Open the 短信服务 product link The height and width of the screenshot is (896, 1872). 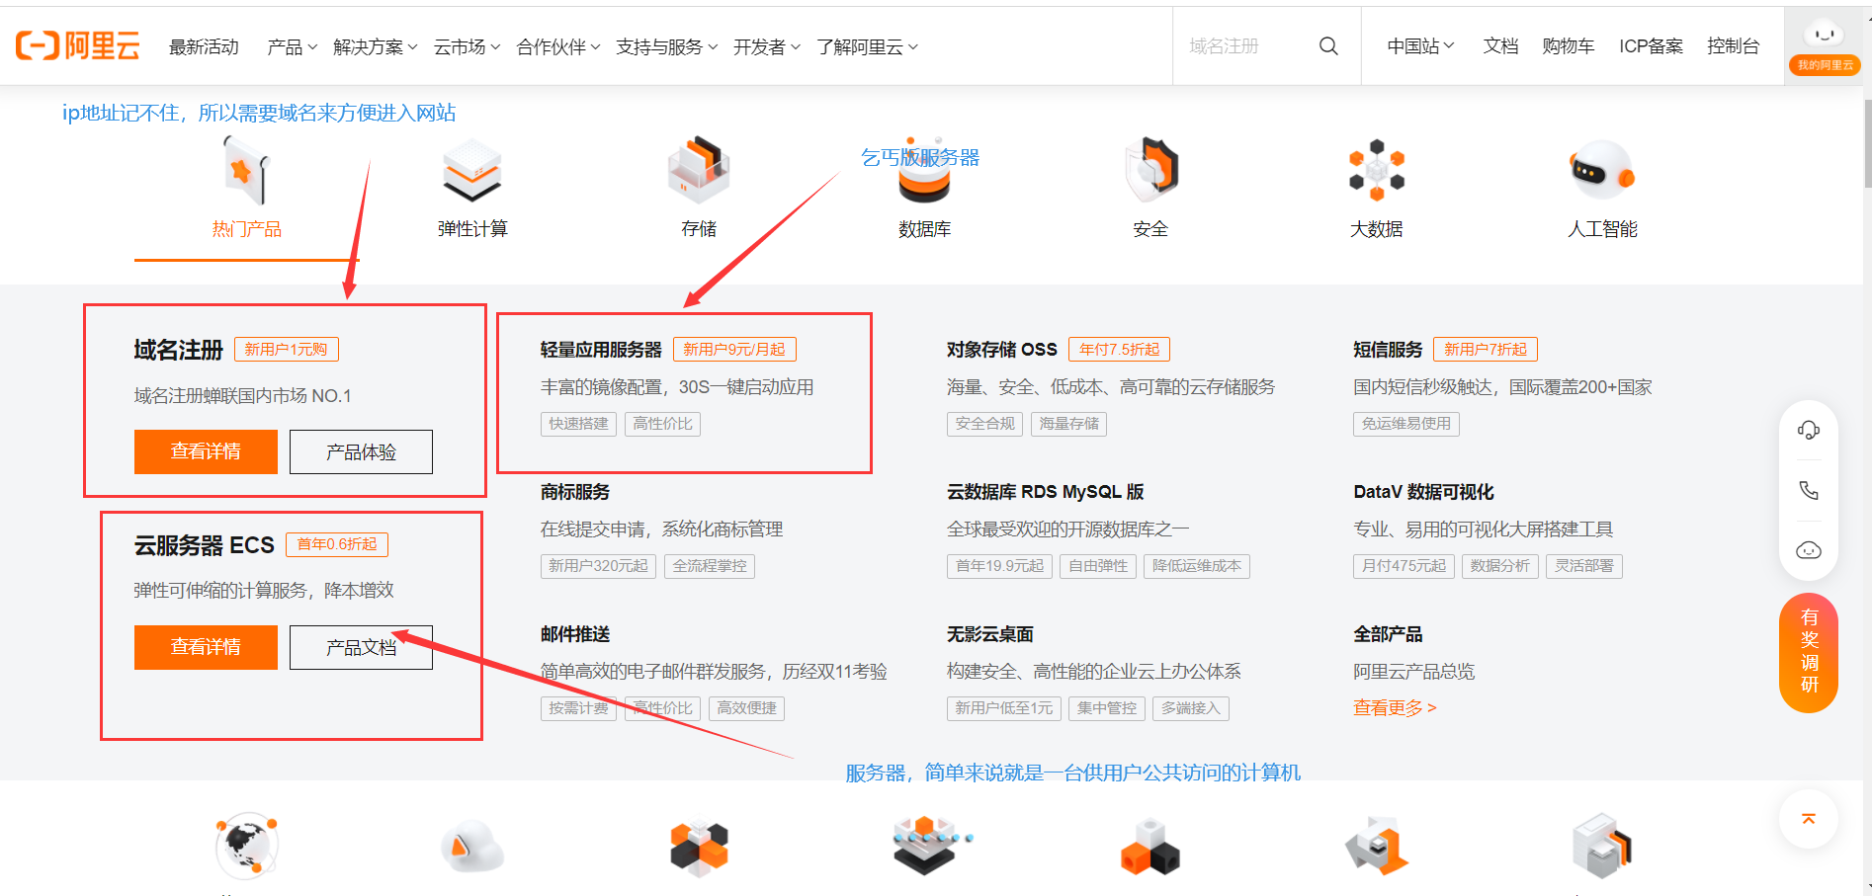pyautogui.click(x=1388, y=350)
